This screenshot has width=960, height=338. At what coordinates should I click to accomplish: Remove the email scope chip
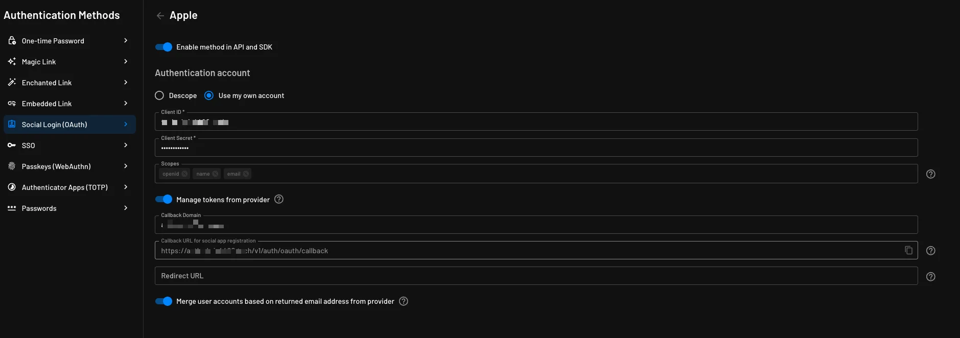pos(246,174)
